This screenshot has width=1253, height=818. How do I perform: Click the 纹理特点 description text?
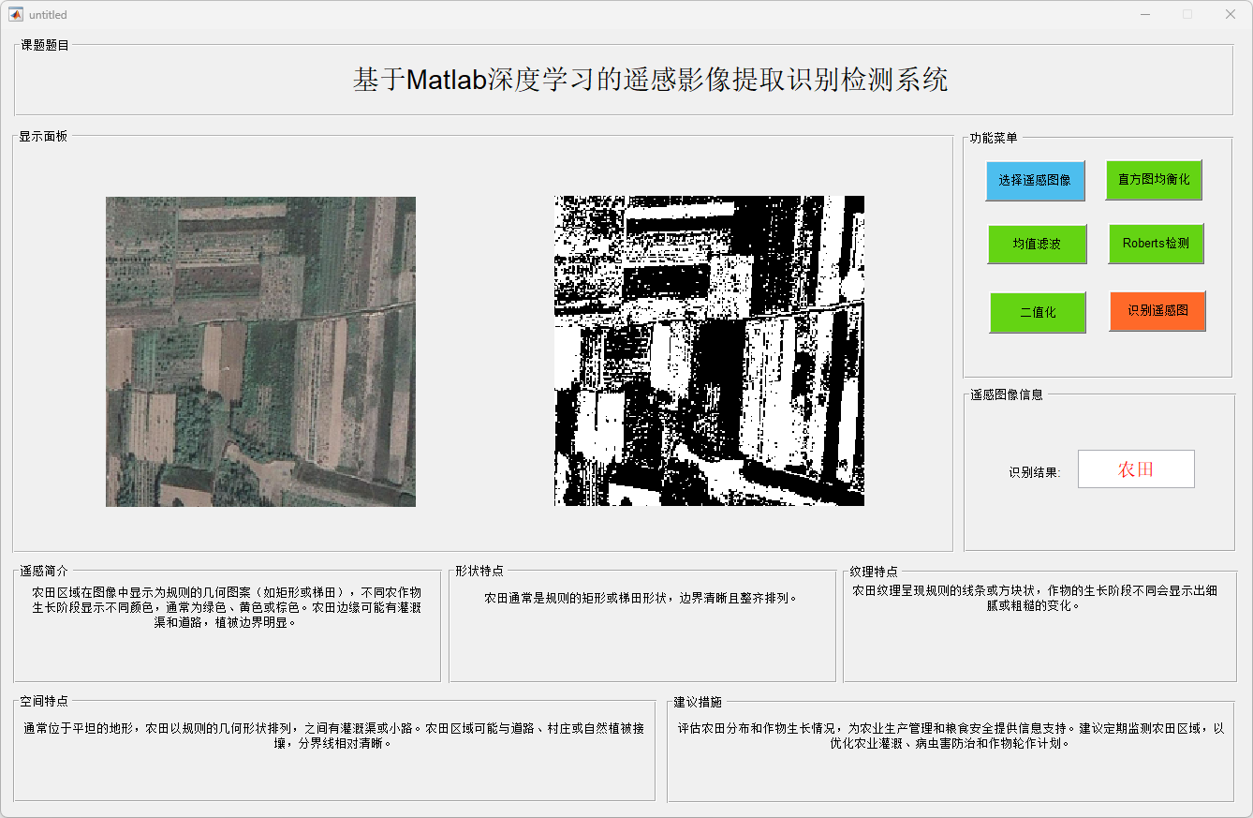pyautogui.click(x=1036, y=598)
